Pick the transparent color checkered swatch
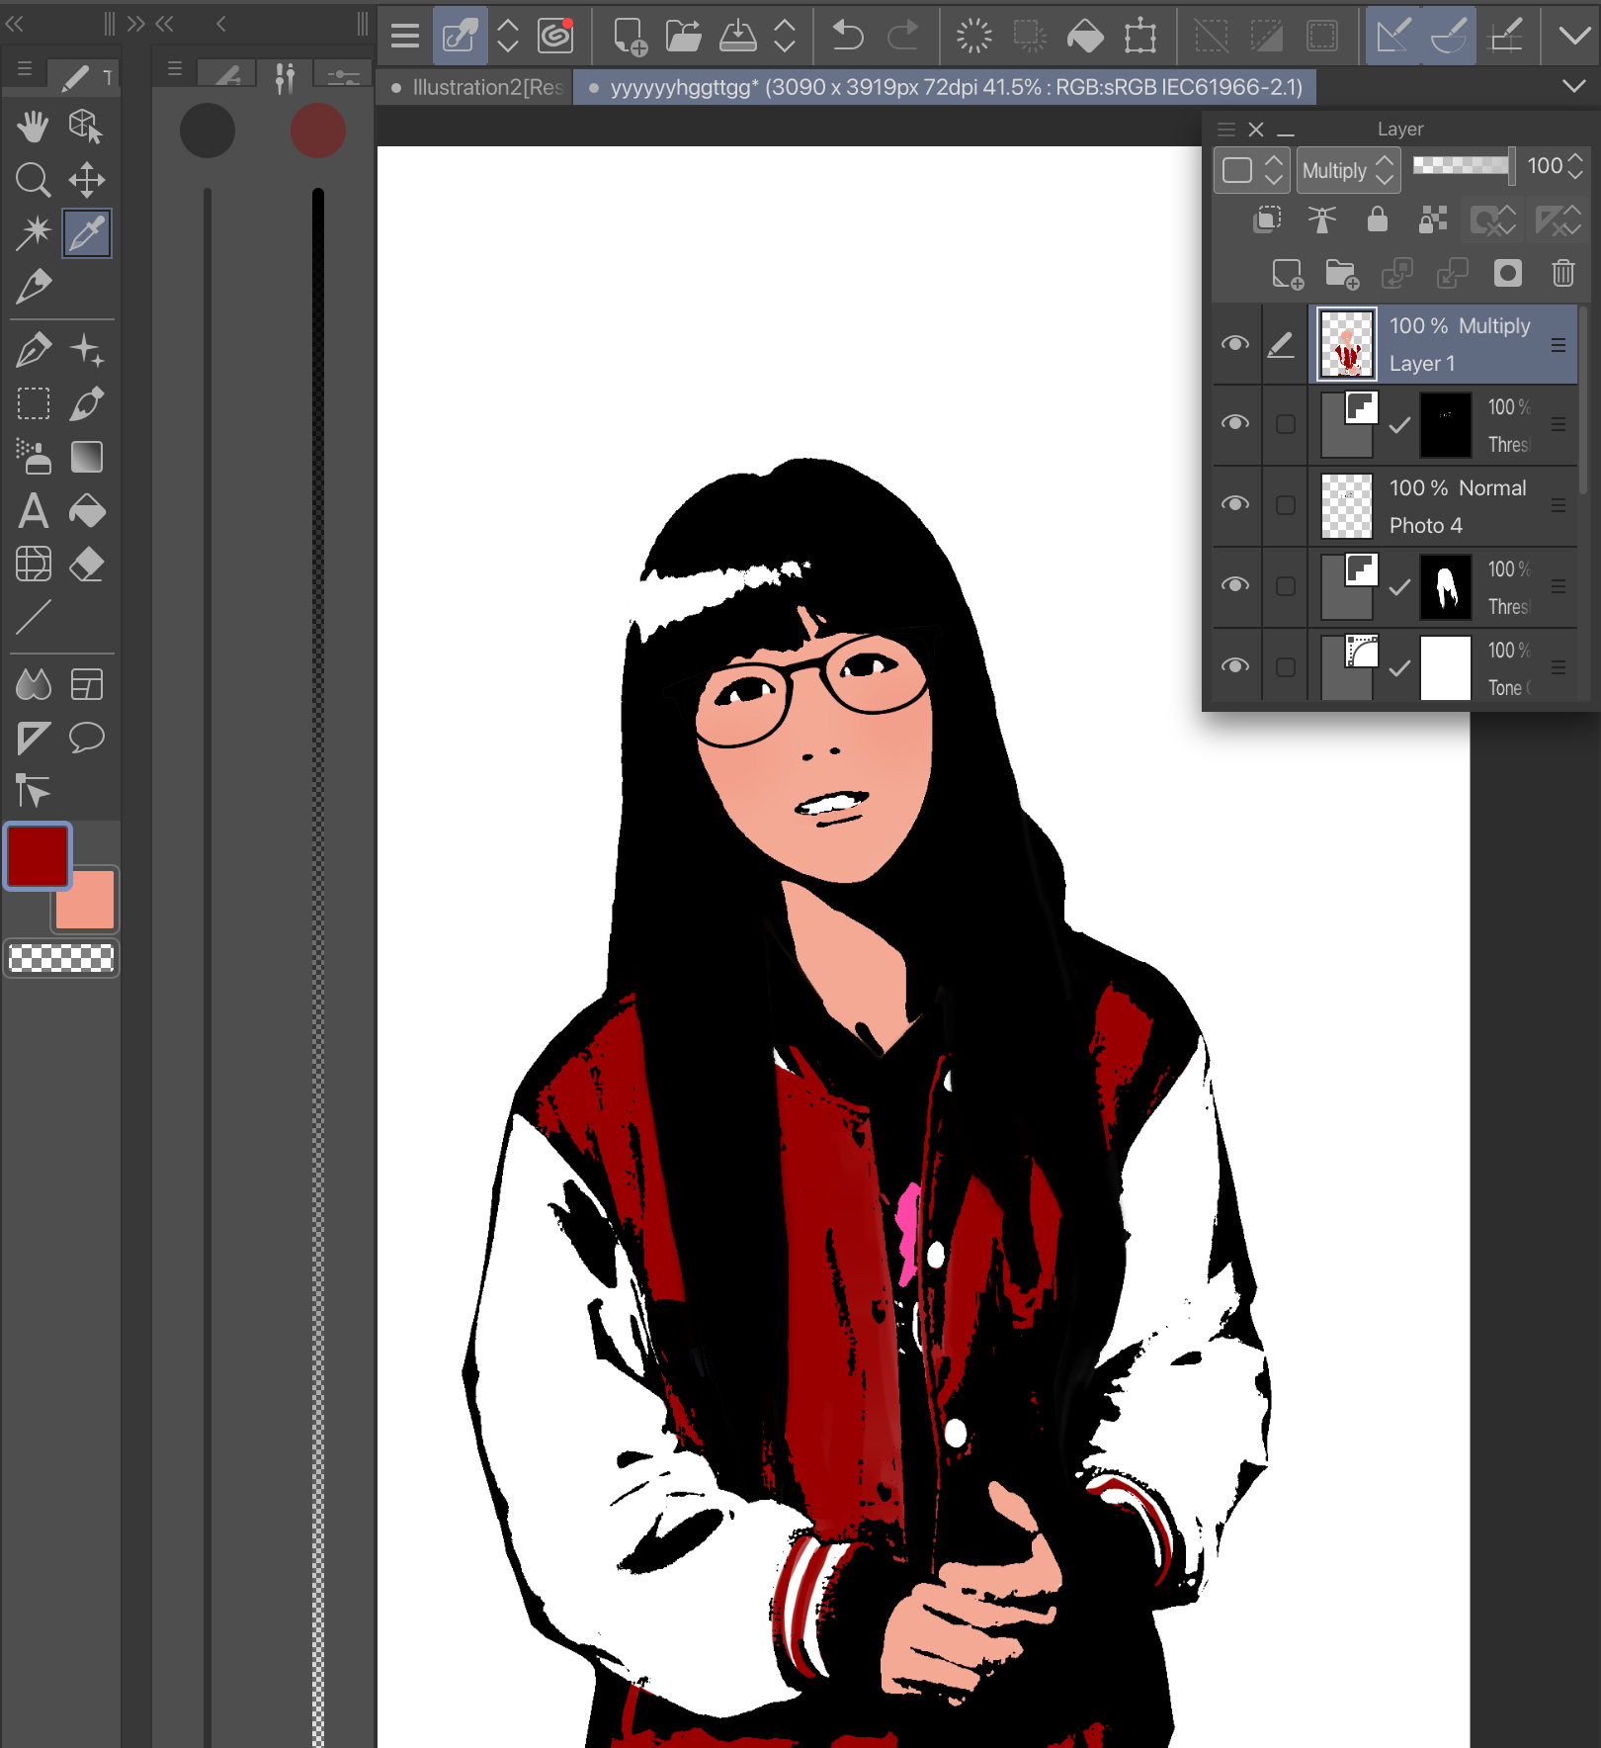 tap(61, 958)
